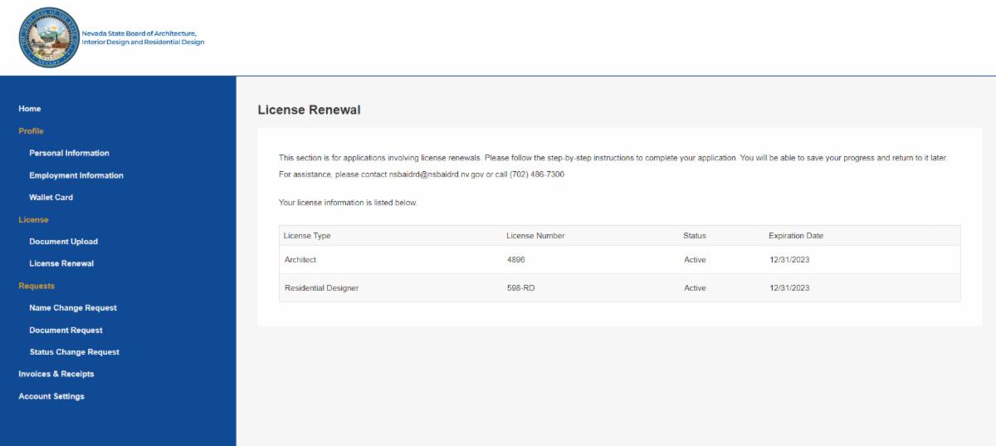Click expiration date in Residential Designer row
996x446 pixels.
[x=789, y=288]
